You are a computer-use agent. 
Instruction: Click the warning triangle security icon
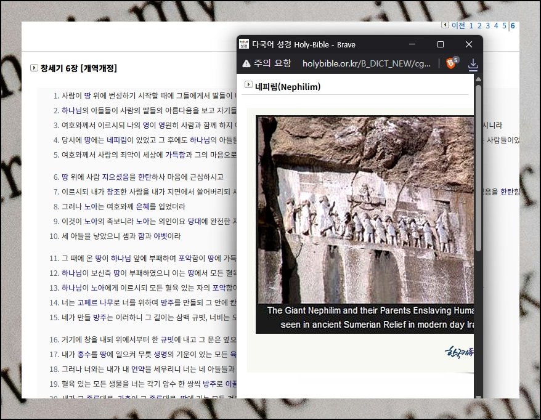click(x=246, y=63)
